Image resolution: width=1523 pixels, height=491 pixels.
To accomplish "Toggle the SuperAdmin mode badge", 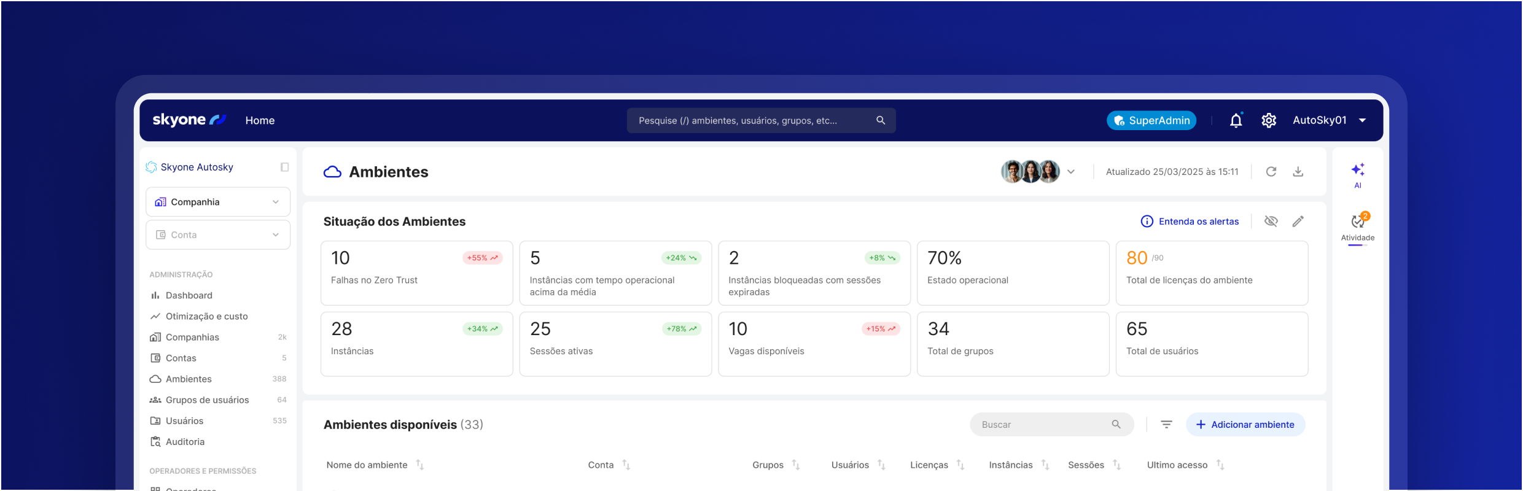I will 1151,120.
